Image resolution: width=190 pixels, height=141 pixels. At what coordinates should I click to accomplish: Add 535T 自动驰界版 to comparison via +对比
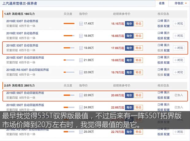click(179, 36)
